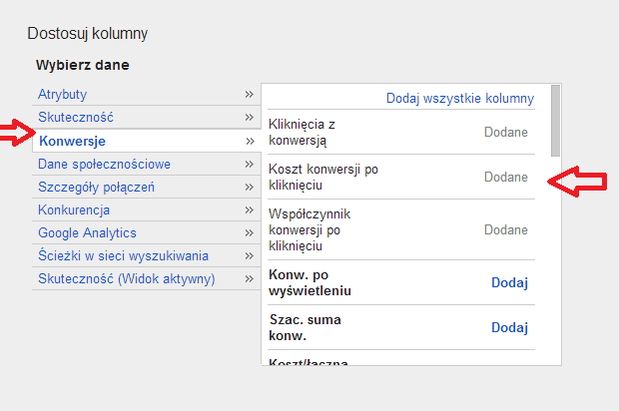
Task: Select the Google Analytics category
Action: coord(87,232)
